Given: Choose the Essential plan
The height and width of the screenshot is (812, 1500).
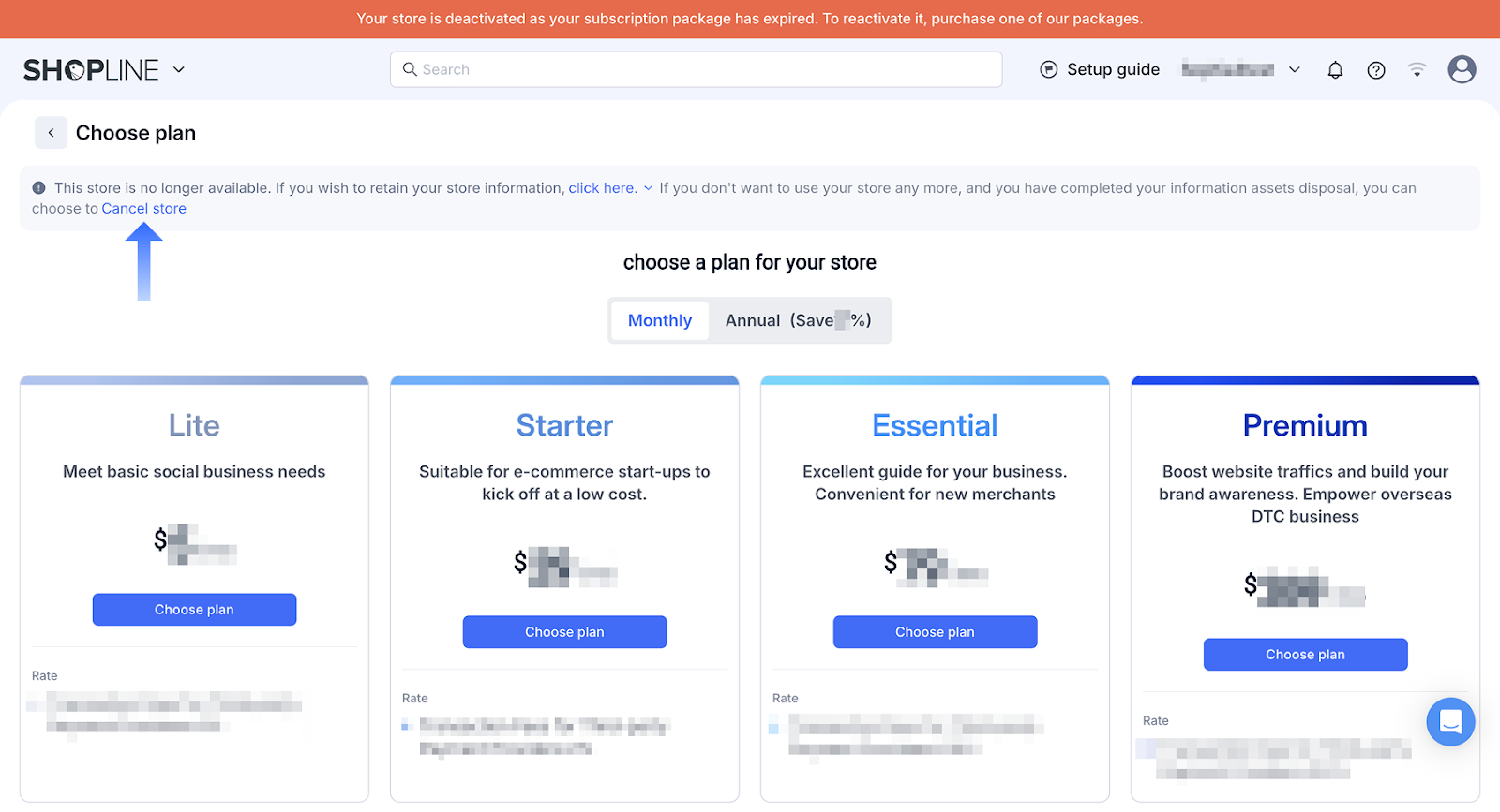Looking at the screenshot, I should click(935, 632).
